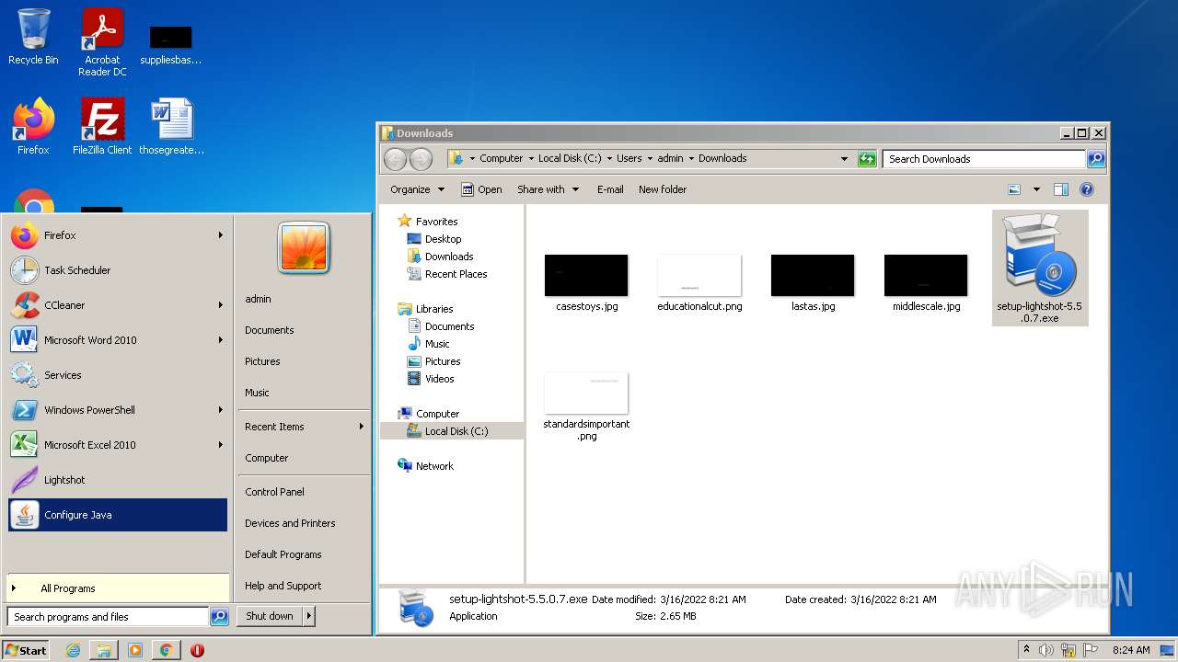Open Share with dropdown menu
1178x662 pixels.
pos(549,189)
